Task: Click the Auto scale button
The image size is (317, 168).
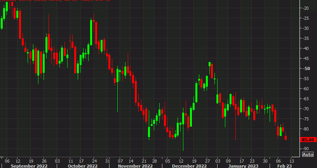Action: 307,154
